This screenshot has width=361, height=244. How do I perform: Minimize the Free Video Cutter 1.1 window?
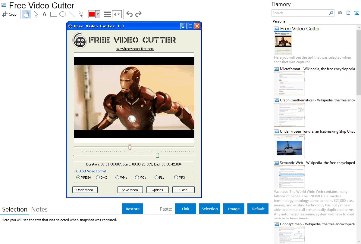coord(183,26)
